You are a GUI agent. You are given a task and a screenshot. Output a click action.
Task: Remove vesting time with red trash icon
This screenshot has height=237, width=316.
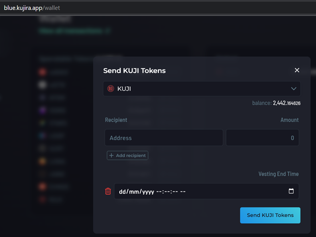coord(108,191)
